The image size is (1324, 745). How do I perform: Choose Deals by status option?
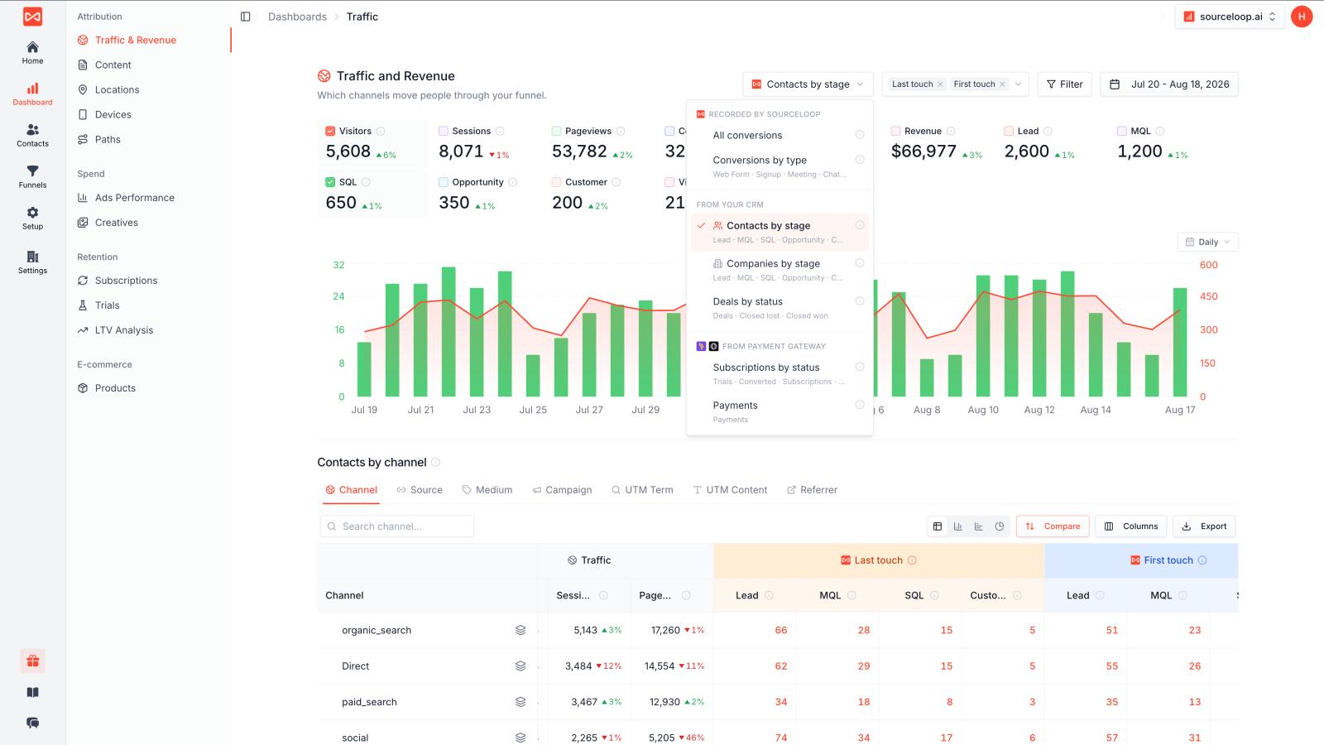780,308
